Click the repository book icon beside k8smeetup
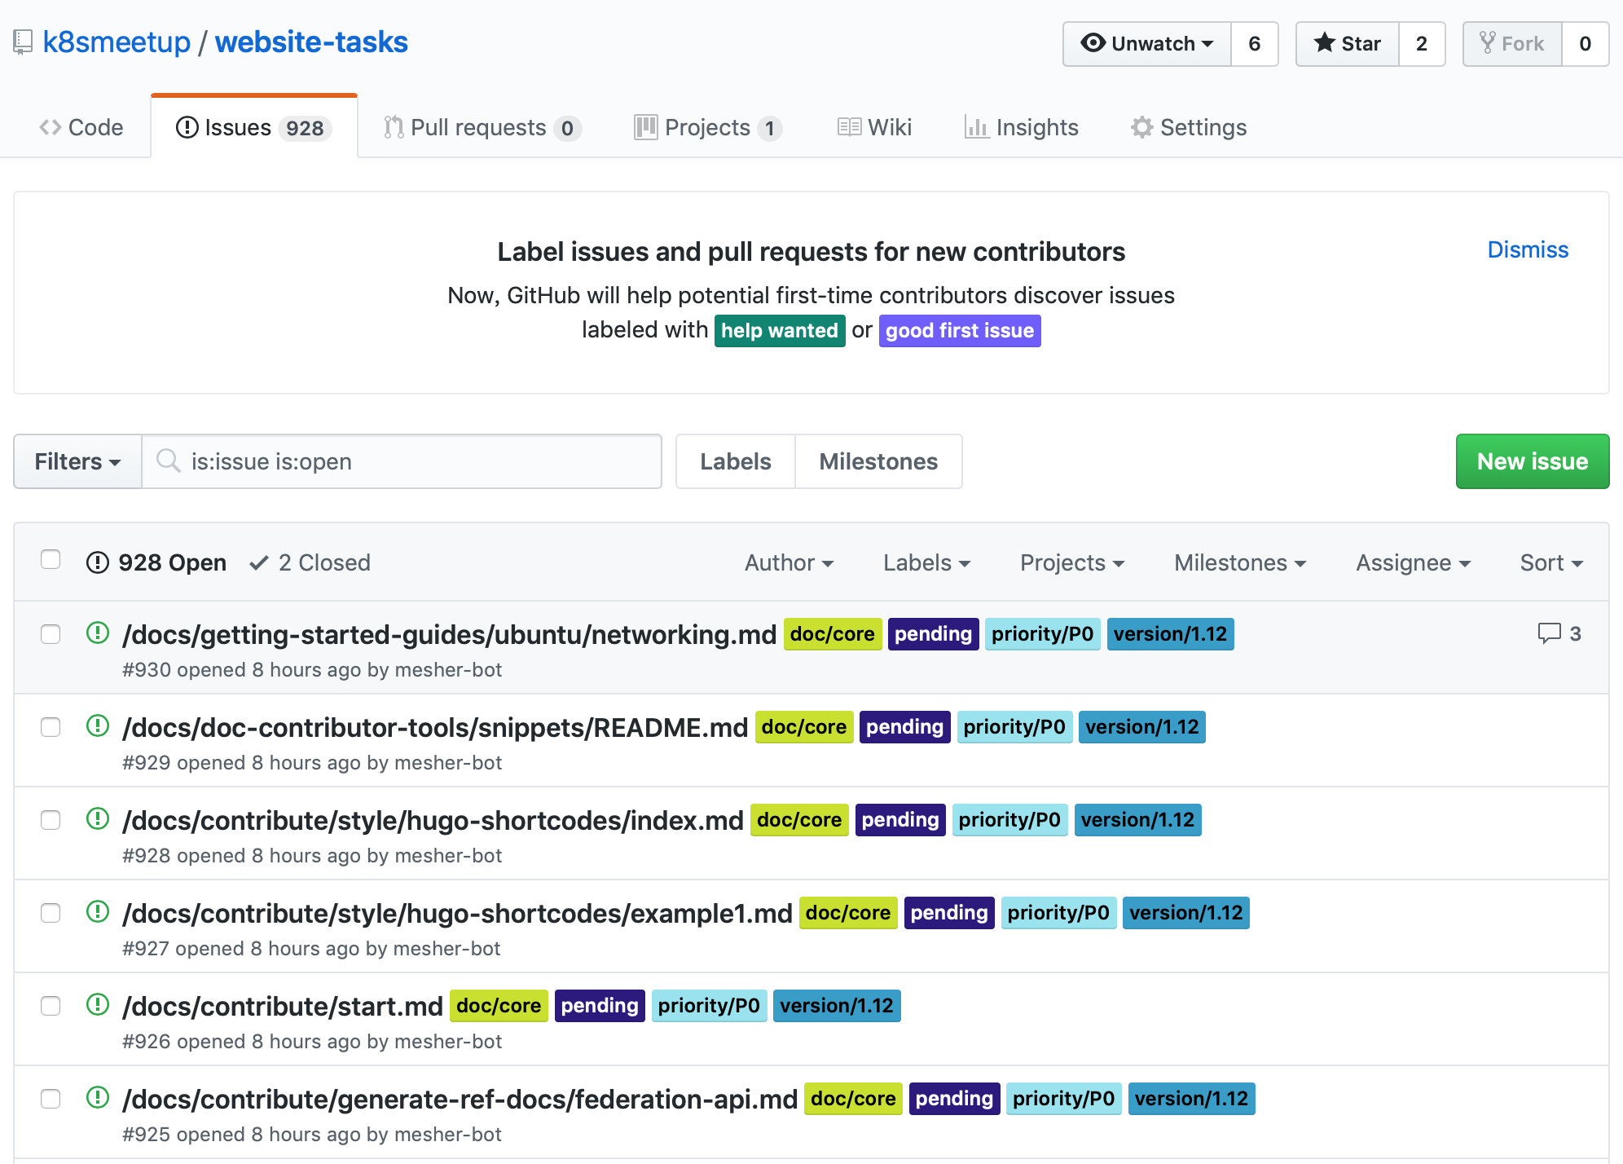The width and height of the screenshot is (1623, 1164). (23, 42)
